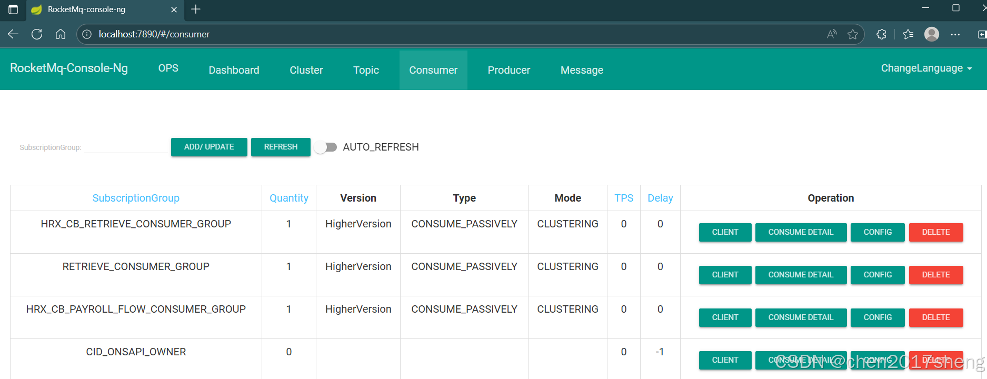Image resolution: width=987 pixels, height=379 pixels.
Task: Open CLIENT for RETRIEVE_CONSUMER_GROUP row
Action: click(725, 275)
